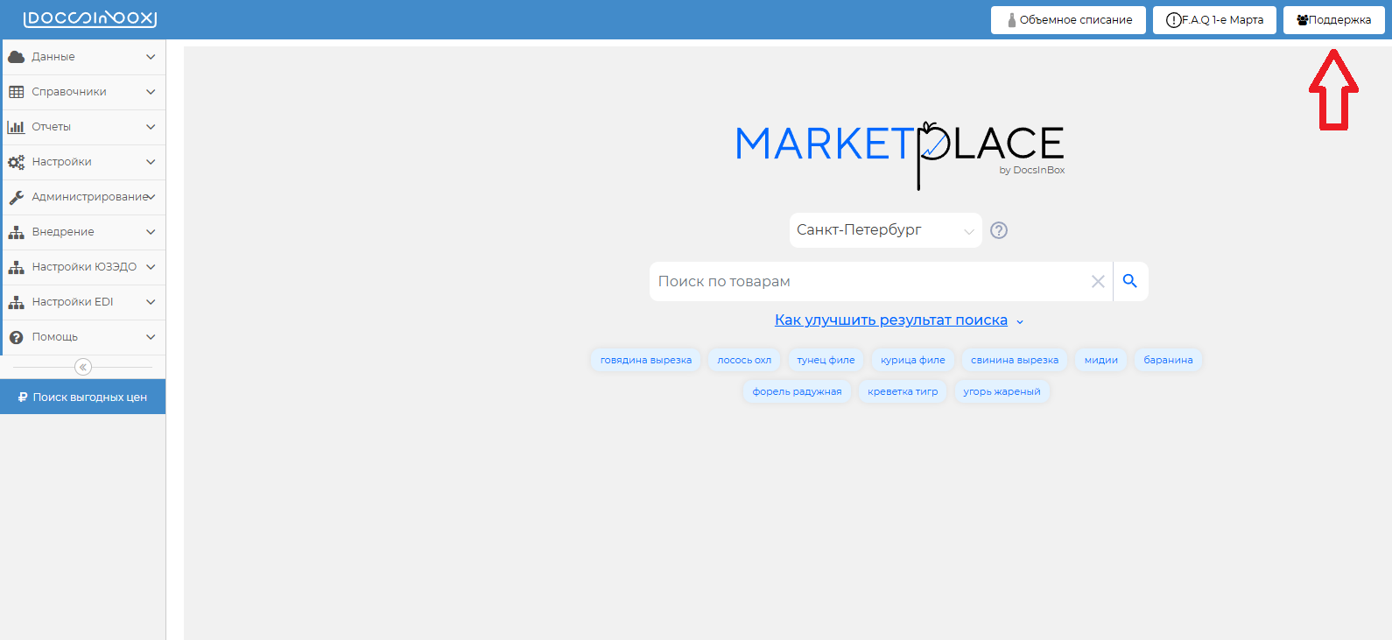Select the говядина вырезка search tag

click(645, 360)
